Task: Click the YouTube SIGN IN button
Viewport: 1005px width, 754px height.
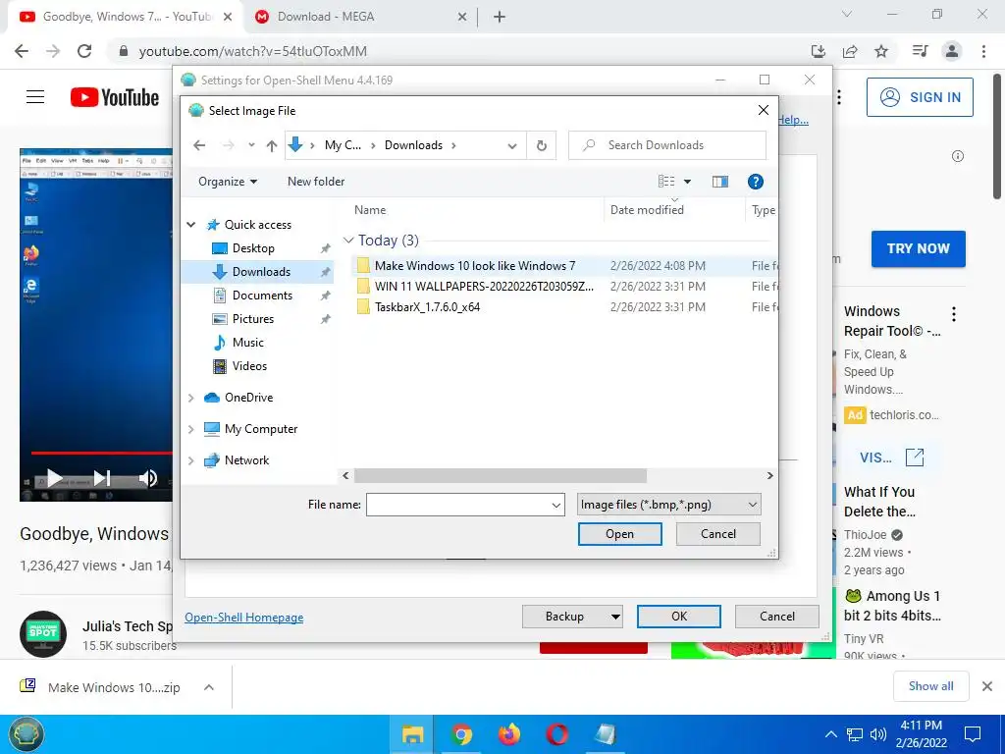Action: pos(920,97)
